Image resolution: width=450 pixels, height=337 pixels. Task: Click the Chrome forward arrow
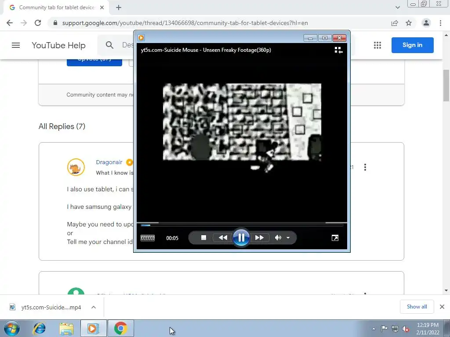[24, 23]
